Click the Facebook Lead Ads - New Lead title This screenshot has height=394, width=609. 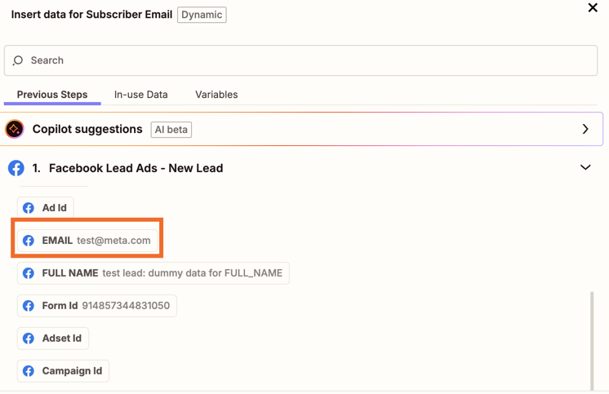tap(136, 168)
